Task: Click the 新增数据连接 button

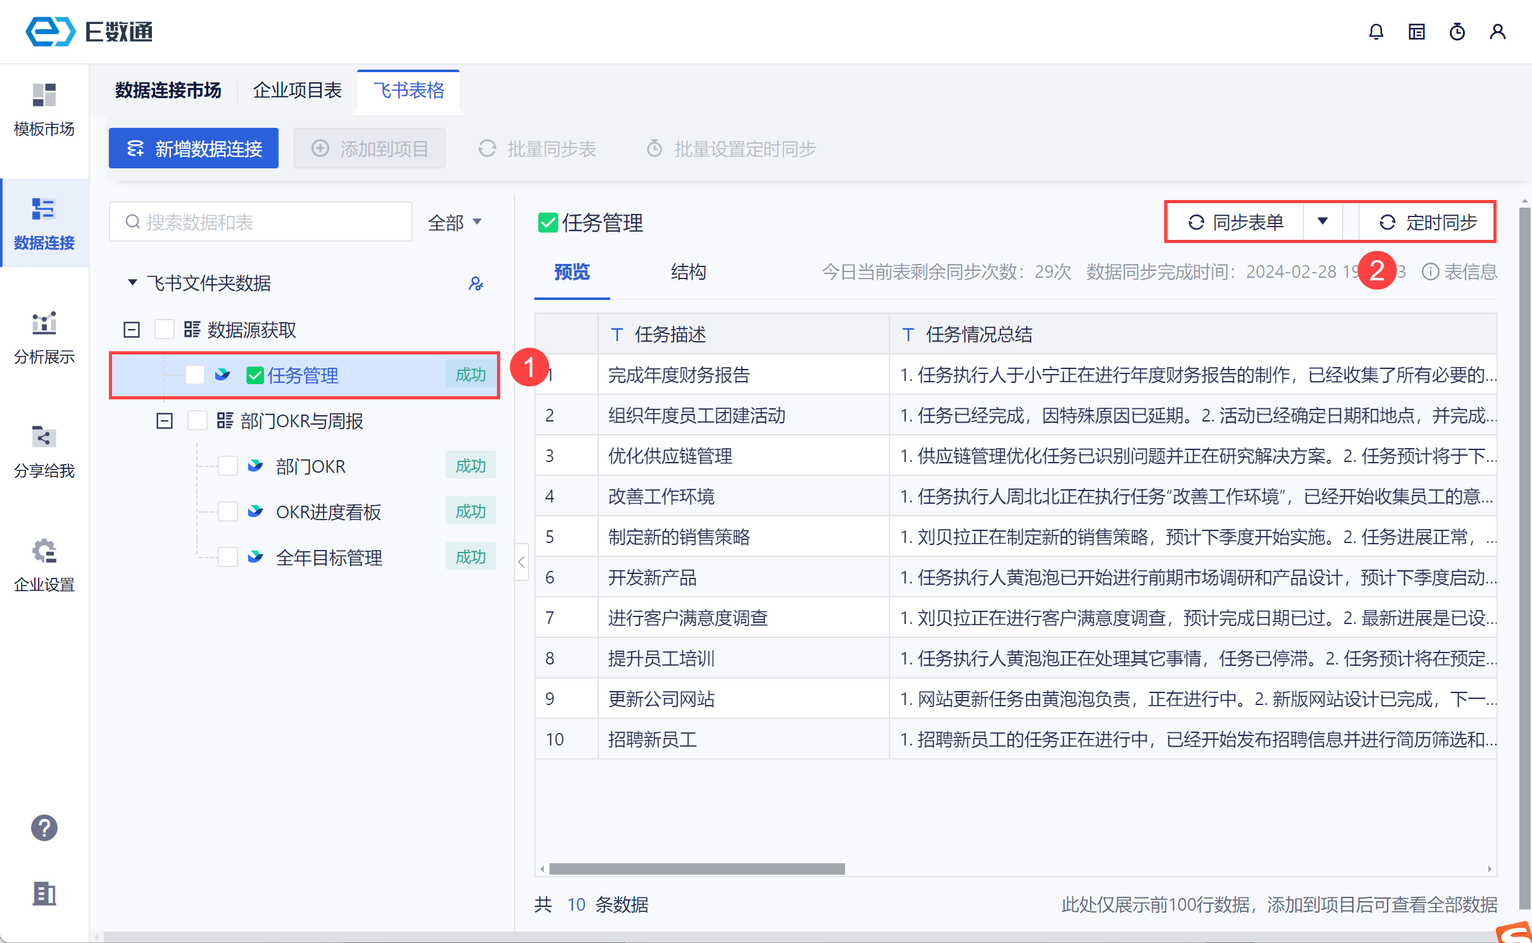Action: [x=194, y=149]
